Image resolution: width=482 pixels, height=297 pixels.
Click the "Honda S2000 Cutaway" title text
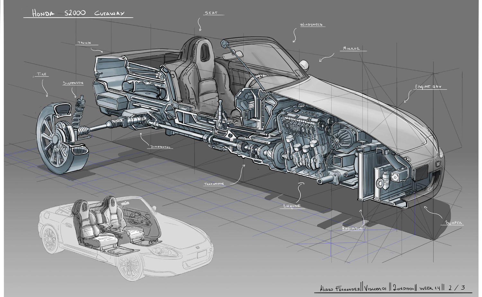pyautogui.click(x=78, y=13)
